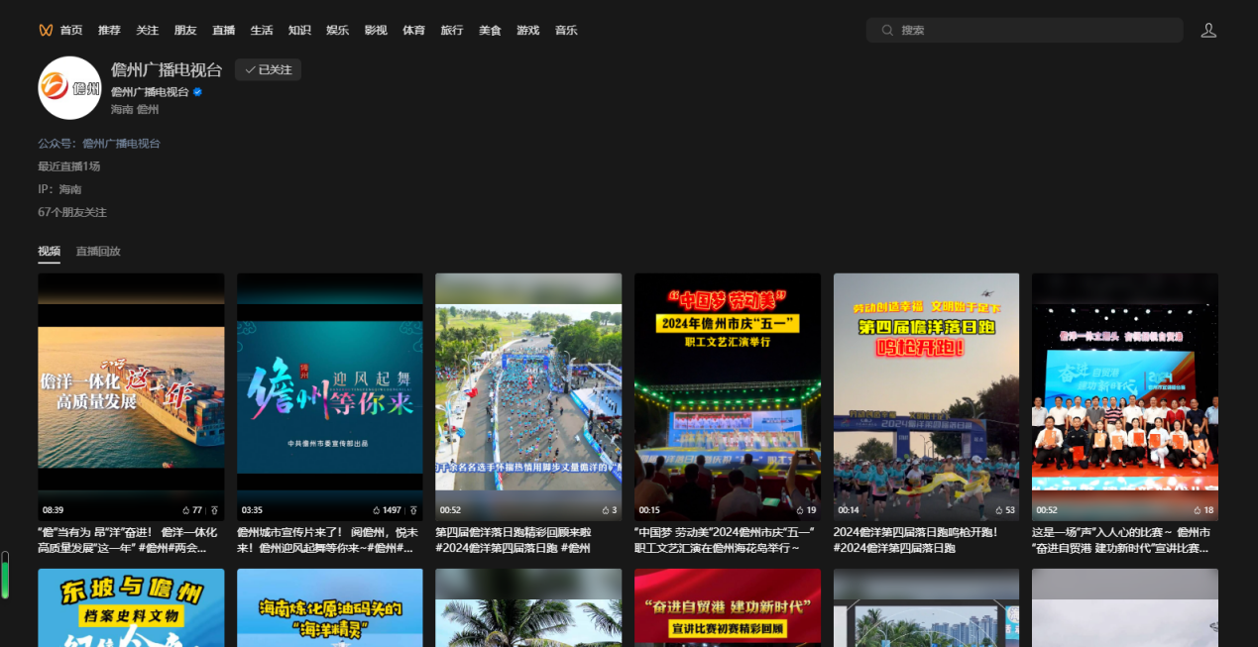
Task: Open the 中国梦 劳动美 performance thumbnail
Action: [x=728, y=396]
